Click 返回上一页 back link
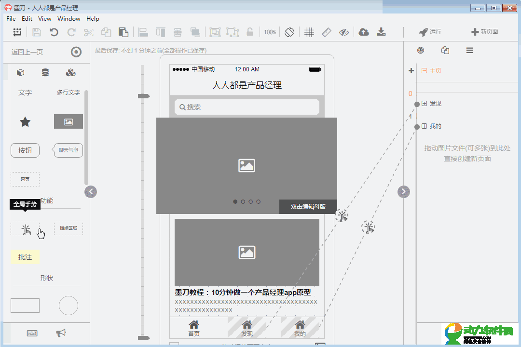The height and width of the screenshot is (347, 521). tap(27, 52)
